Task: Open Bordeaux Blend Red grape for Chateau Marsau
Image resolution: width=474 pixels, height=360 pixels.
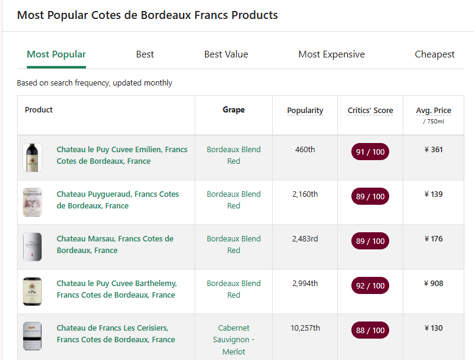Action: tap(234, 244)
